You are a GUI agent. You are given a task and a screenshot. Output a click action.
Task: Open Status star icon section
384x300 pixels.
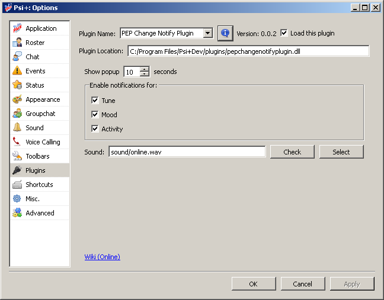17,85
